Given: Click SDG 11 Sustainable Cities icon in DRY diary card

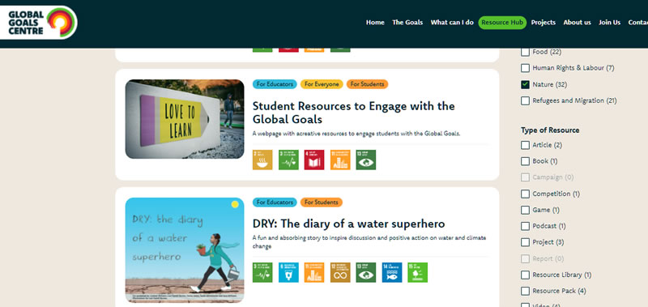Looking at the screenshot, I should click(314, 272).
